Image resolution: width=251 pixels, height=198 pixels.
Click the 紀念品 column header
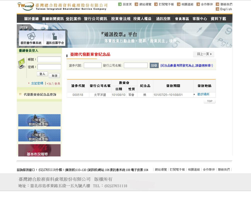pos(145,86)
